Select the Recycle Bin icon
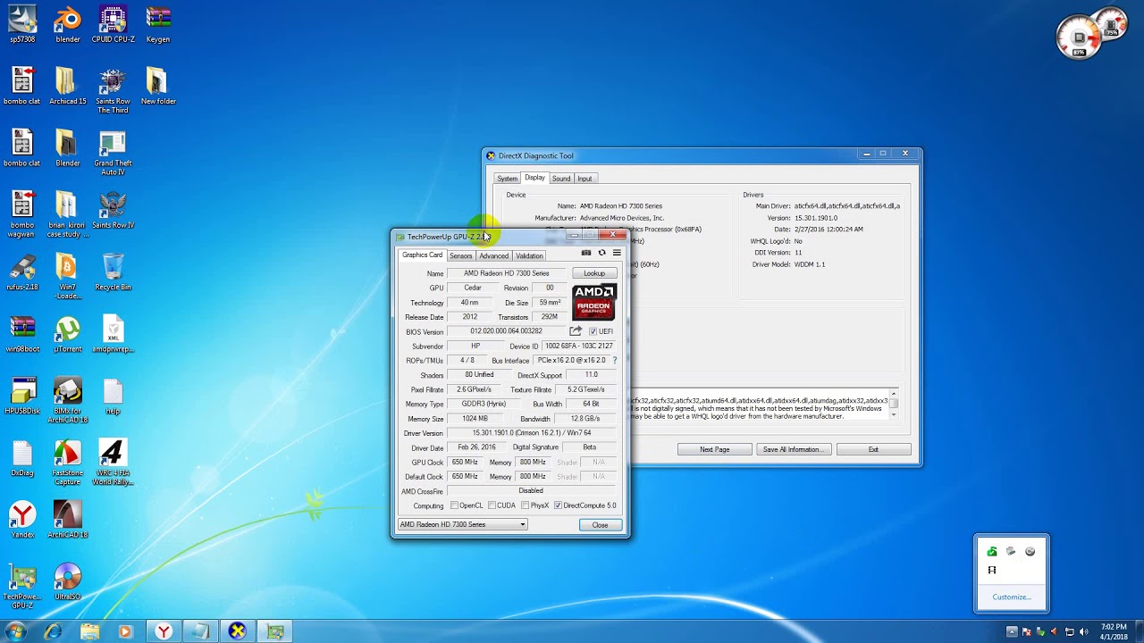 [x=113, y=272]
